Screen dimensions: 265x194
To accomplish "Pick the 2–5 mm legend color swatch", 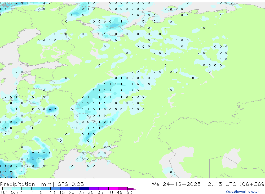I will tap(36, 189).
